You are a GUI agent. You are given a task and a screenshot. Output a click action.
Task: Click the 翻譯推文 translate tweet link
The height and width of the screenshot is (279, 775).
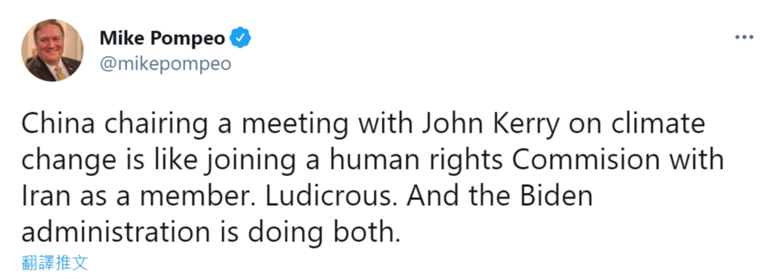(x=55, y=263)
